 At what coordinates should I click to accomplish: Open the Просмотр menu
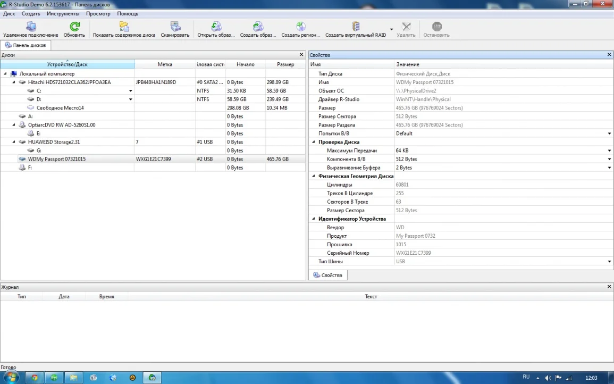98,14
